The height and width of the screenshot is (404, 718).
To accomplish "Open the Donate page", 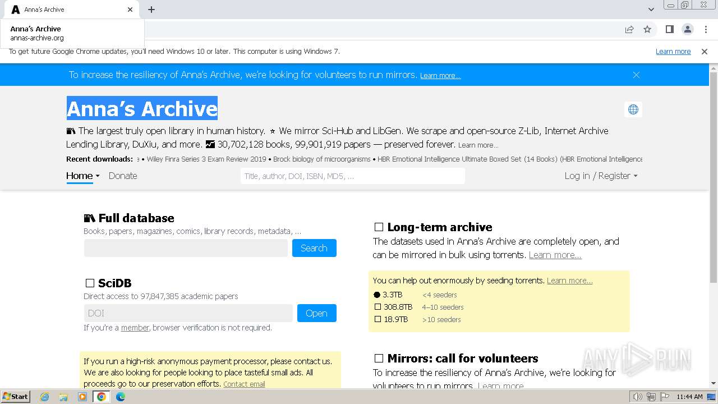I will tap(123, 176).
